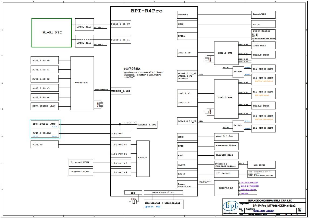
Task: Select the Wi-Fi NIC block
Action: tap(52, 33)
